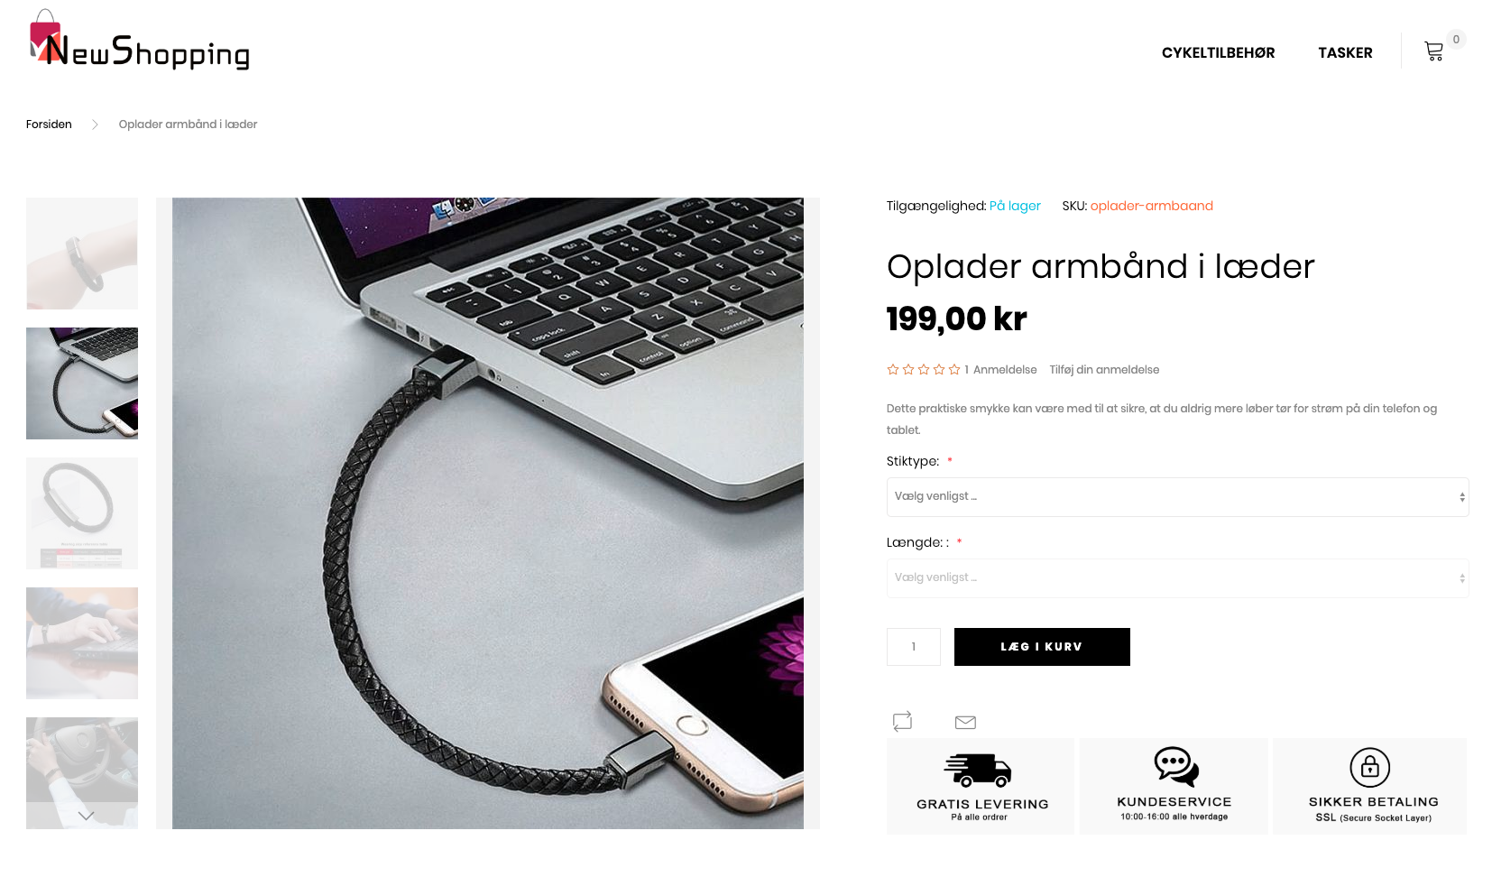Image resolution: width=1492 pixels, height=877 pixels.
Task: Click Tilføj din anmeldelse link
Action: [x=1104, y=370]
